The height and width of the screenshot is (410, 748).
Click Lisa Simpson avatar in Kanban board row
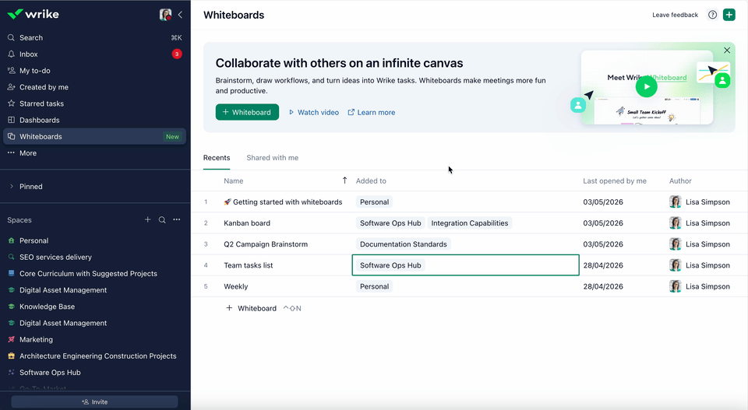675,223
